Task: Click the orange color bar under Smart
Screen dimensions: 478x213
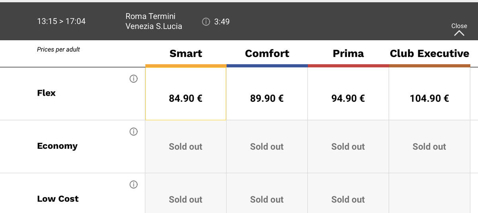Action: 186,66
